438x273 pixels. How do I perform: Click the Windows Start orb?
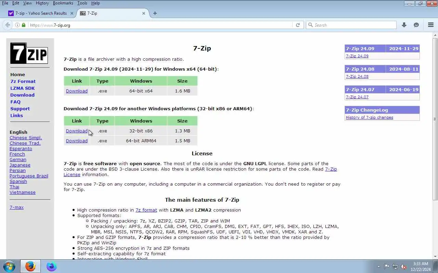tap(9, 266)
